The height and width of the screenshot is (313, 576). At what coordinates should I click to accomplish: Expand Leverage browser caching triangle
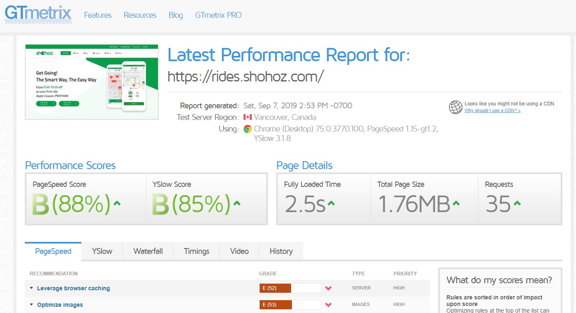pyautogui.click(x=31, y=288)
